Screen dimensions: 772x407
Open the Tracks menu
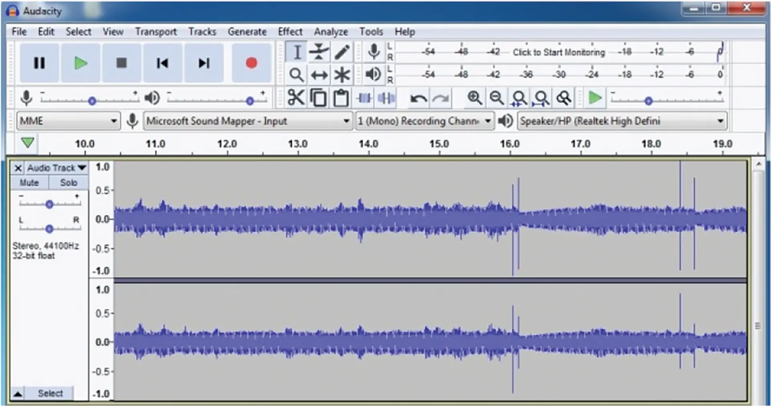tap(203, 32)
